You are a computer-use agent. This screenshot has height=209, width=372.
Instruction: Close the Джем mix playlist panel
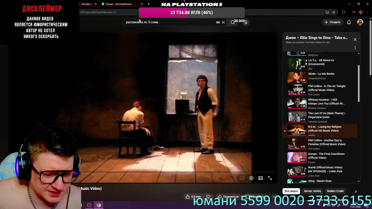(x=355, y=39)
